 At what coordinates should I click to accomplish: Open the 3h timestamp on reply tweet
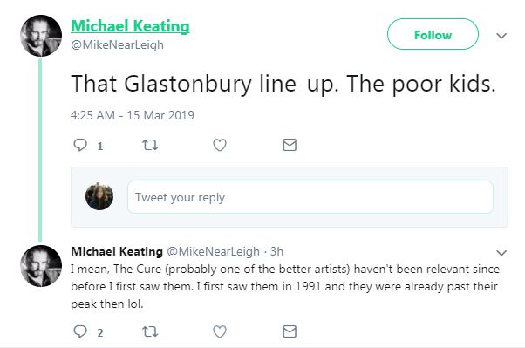277,251
